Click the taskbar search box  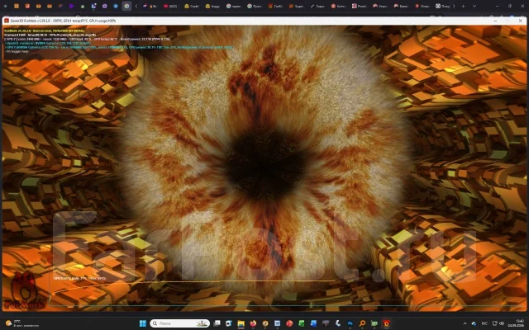tap(179, 323)
